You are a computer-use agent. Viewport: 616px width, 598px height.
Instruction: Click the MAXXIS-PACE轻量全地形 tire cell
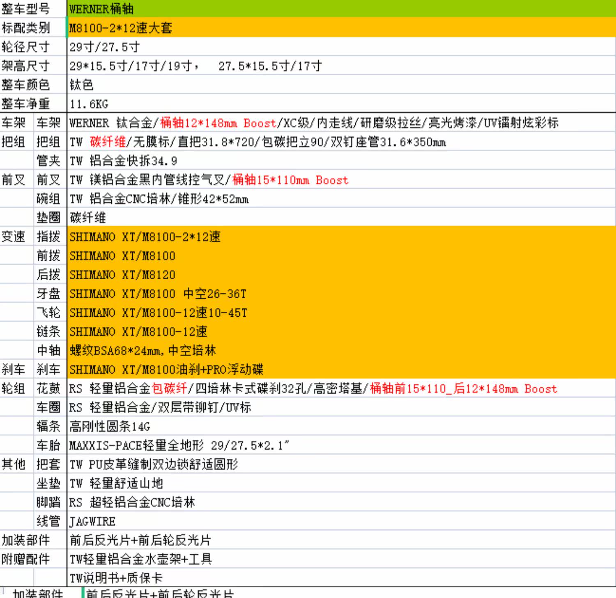(x=341, y=445)
